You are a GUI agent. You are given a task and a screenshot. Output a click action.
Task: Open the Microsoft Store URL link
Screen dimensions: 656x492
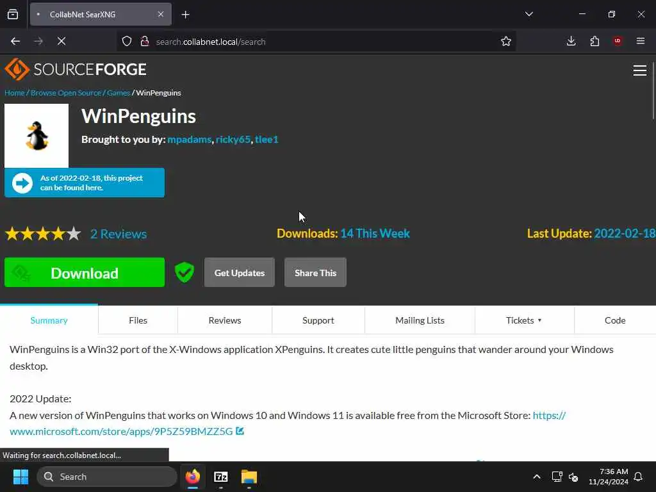click(x=288, y=423)
